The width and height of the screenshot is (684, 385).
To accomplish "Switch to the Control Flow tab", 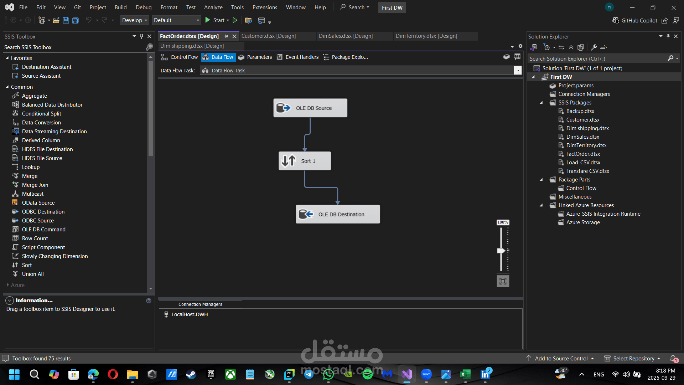I will point(179,57).
